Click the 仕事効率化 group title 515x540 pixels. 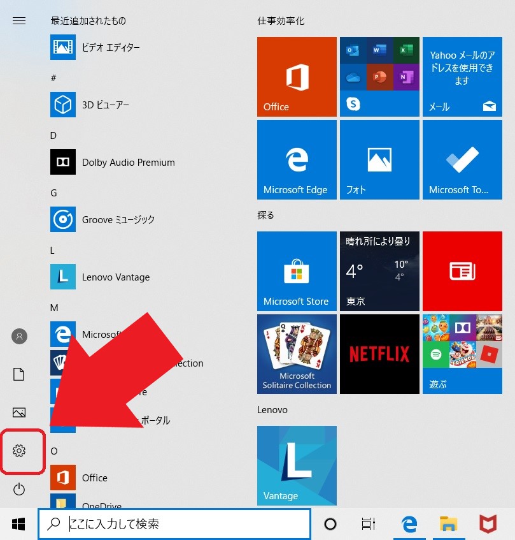coord(281,21)
